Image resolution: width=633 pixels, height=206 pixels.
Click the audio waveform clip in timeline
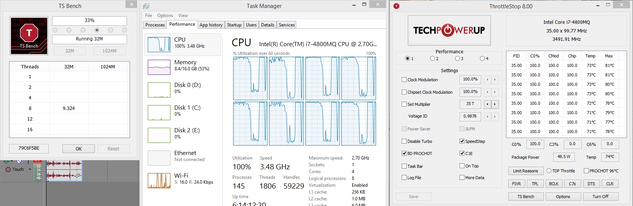pyautogui.click(x=64, y=170)
